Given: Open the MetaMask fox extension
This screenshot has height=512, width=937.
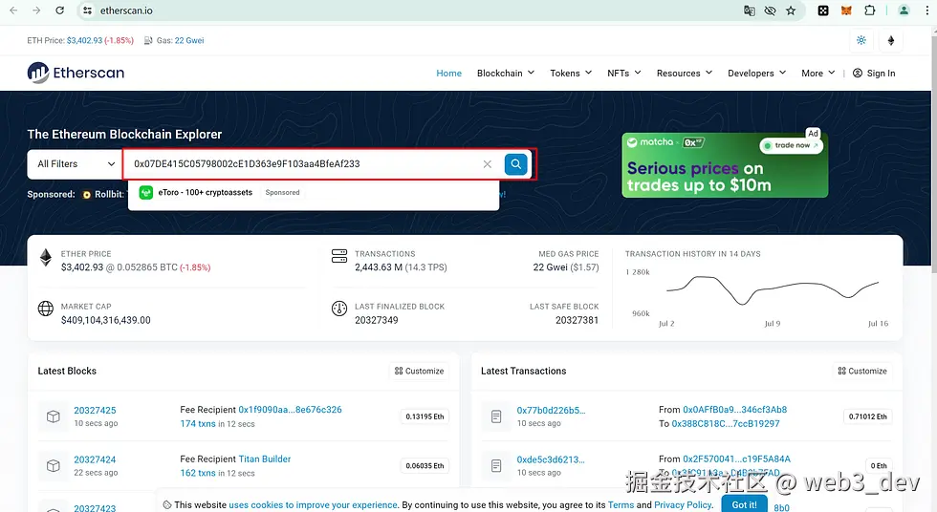Looking at the screenshot, I should point(846,11).
